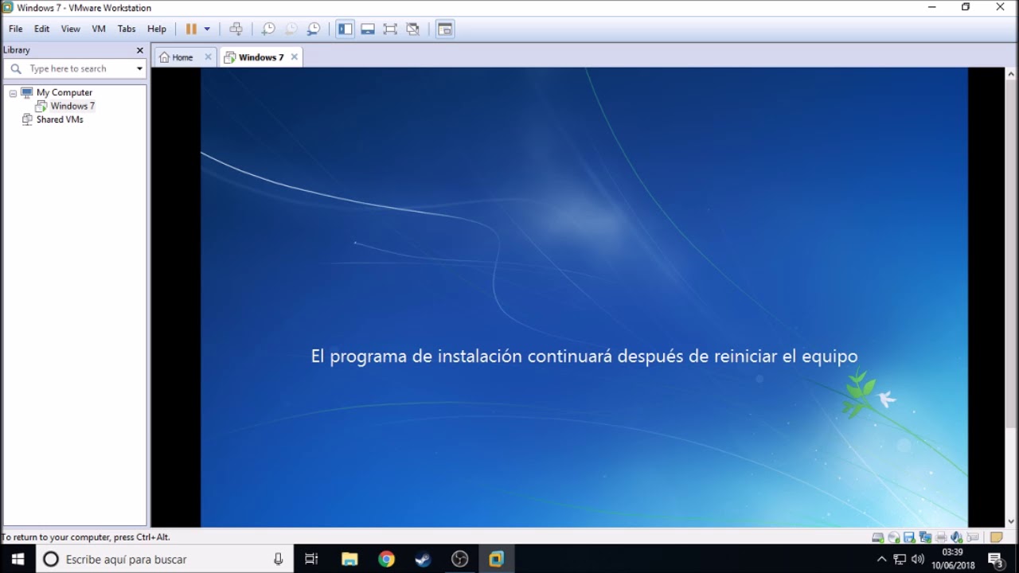Open OBS Studio from the taskbar
Screen dimensions: 1019x573
click(459, 559)
